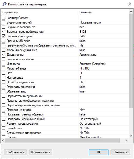Click the scroll up arrow of the parameter list
Viewport: 134px width, 159px height.
click(x=131, y=11)
